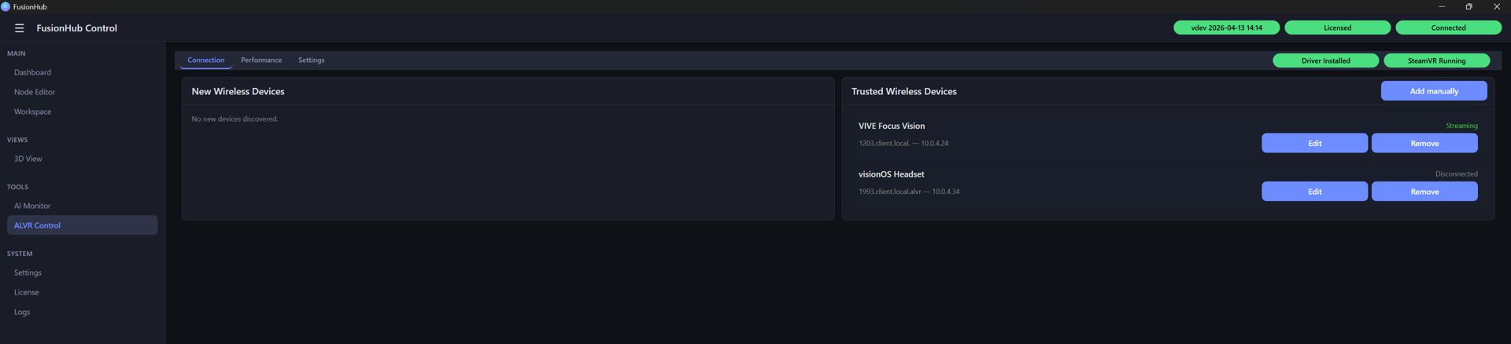Image resolution: width=1511 pixels, height=344 pixels.
Task: Open the ALVR Settings tab
Action: pos(311,60)
